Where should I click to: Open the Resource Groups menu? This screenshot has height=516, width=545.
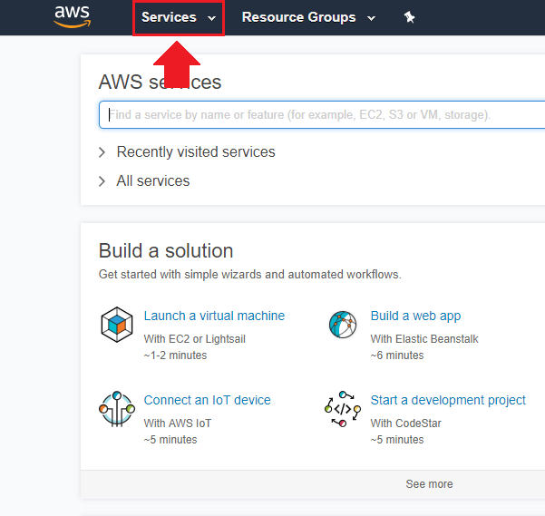click(x=308, y=17)
